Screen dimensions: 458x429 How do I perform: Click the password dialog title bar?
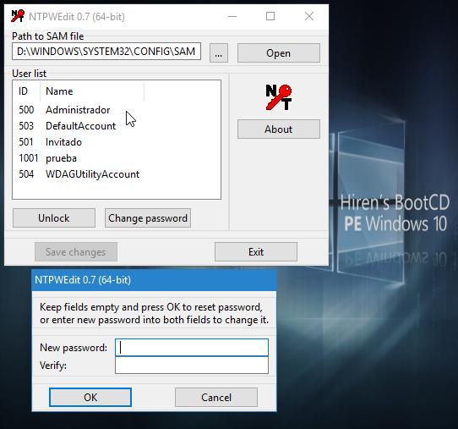click(x=154, y=280)
